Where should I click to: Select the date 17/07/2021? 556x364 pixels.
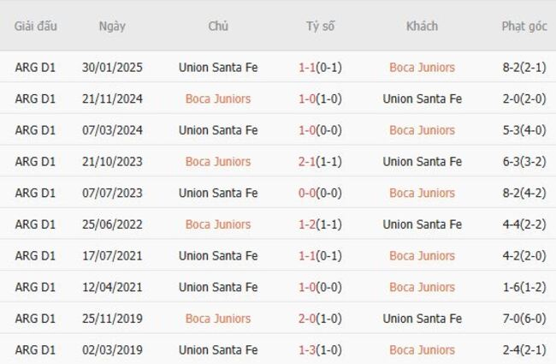click(112, 256)
